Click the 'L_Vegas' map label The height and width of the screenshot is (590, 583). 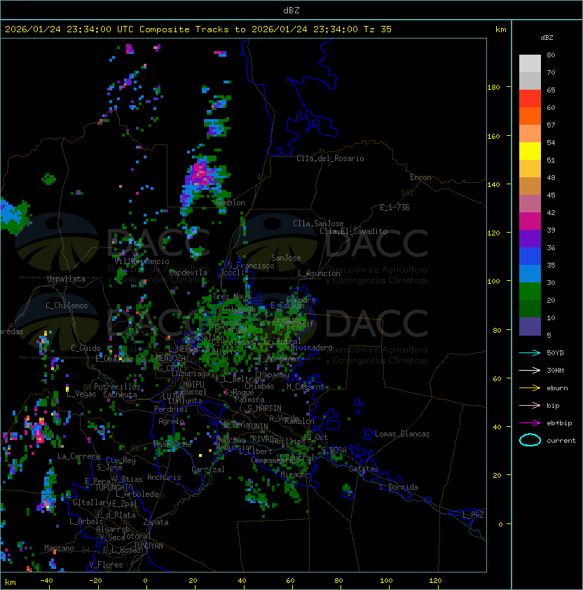81,394
